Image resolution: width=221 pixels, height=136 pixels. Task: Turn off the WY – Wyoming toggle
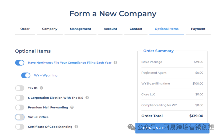click(26, 75)
